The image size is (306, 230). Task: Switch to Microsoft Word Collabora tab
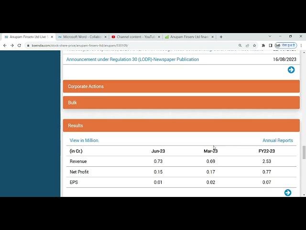(x=82, y=37)
